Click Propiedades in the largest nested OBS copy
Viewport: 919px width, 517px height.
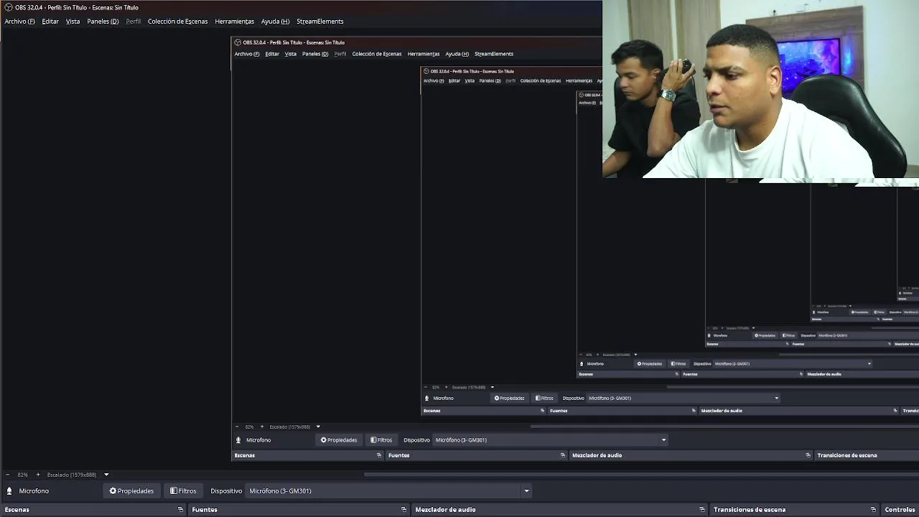click(339, 440)
